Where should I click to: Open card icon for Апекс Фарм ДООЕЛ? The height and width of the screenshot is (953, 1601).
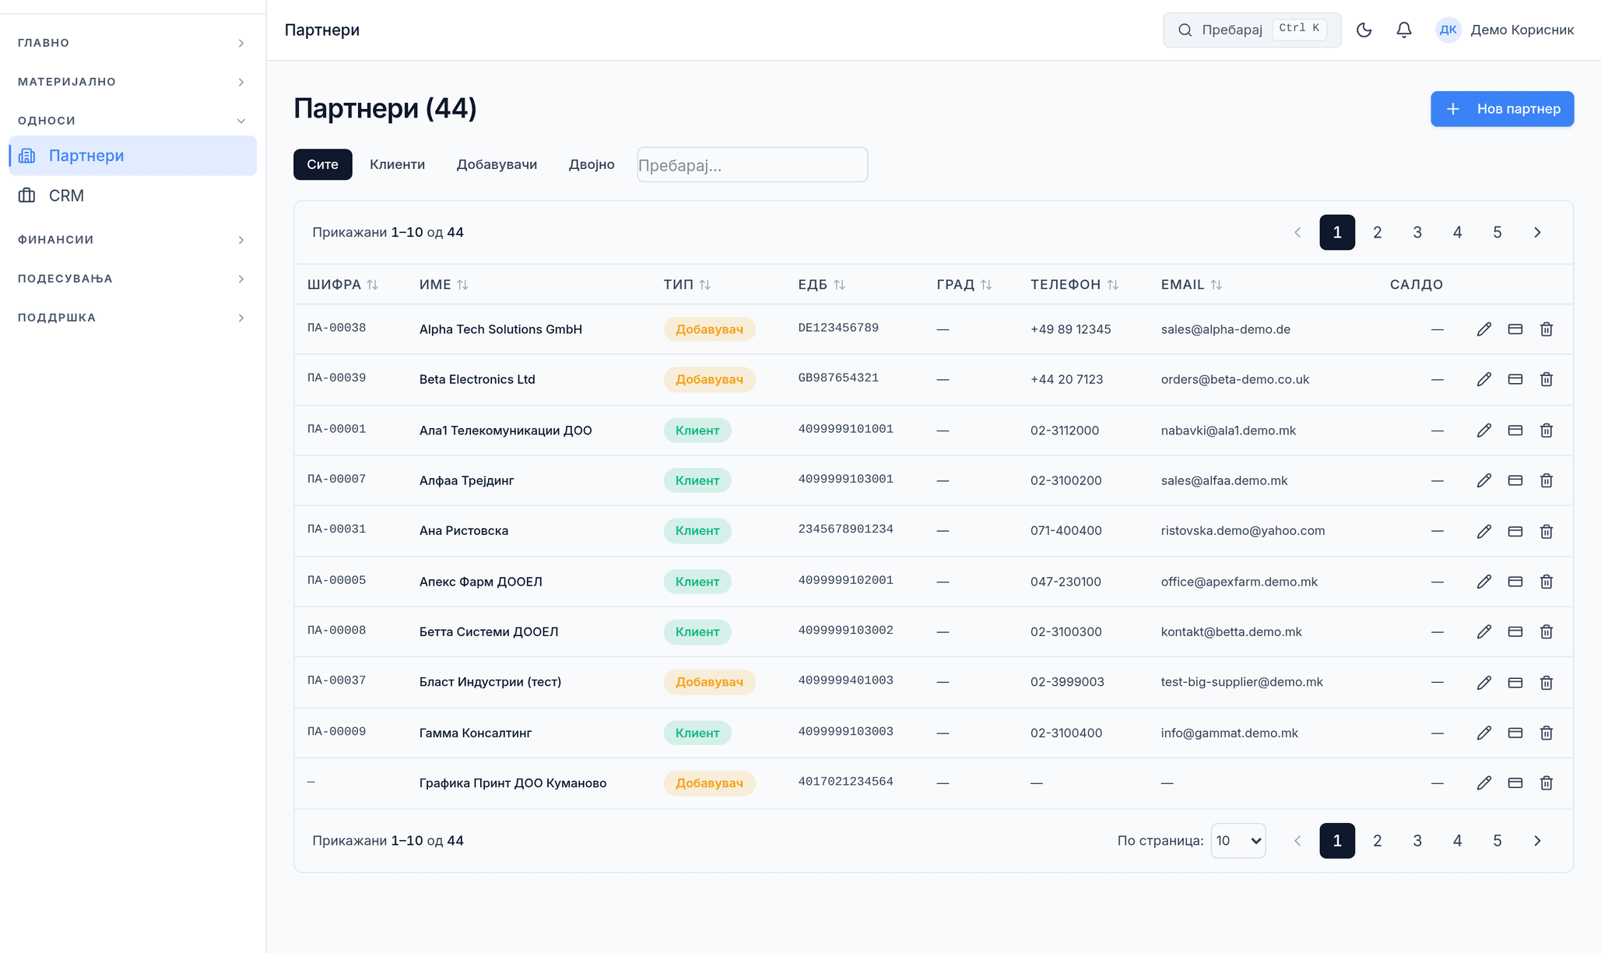1515,582
